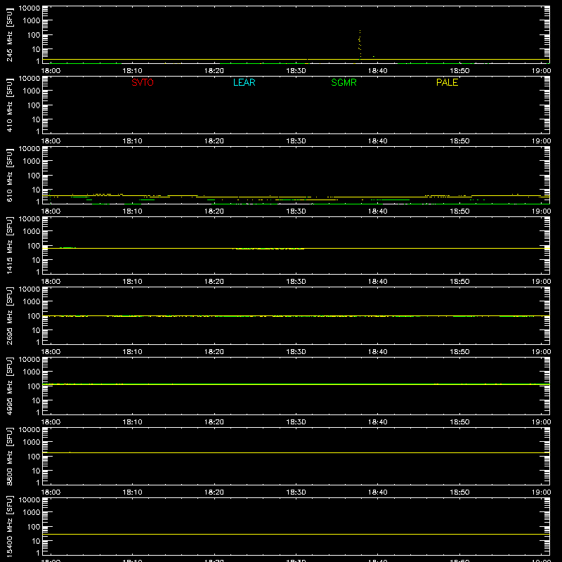Click 18:40 time label below 4995 MHz plot
Screen dimensions: 562x562
point(377,422)
